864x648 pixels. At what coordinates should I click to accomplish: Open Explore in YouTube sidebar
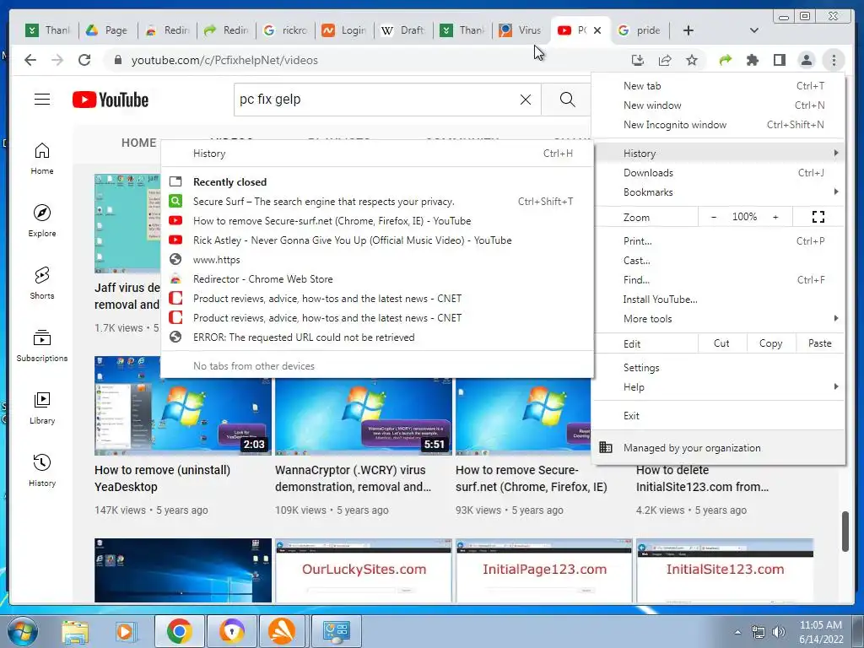(x=42, y=221)
